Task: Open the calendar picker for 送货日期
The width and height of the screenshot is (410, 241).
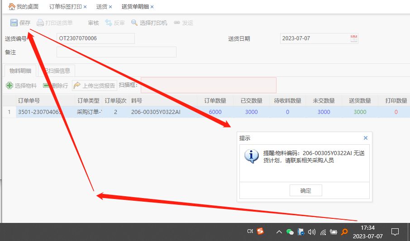Action: [x=354, y=38]
